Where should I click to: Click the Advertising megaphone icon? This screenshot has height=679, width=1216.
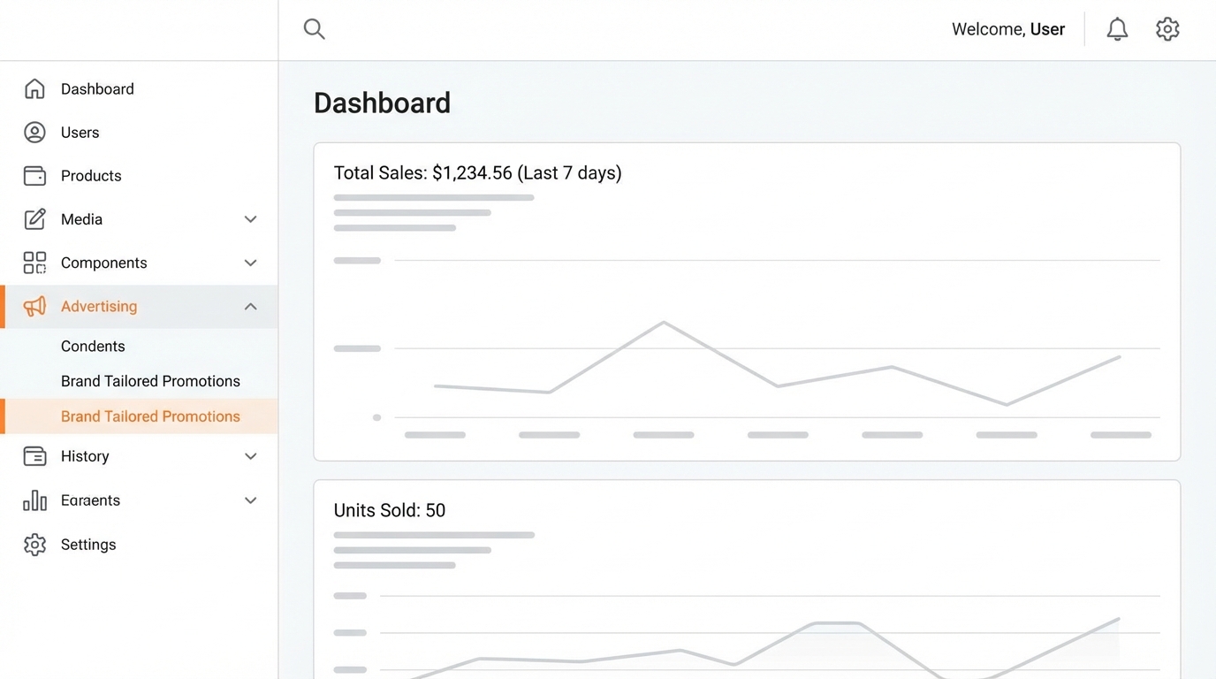coord(34,306)
